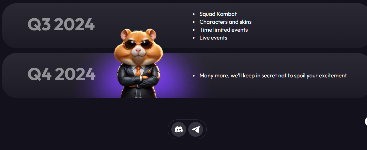The width and height of the screenshot is (367, 150).
Task: Click the Live events list item
Action: click(x=213, y=38)
